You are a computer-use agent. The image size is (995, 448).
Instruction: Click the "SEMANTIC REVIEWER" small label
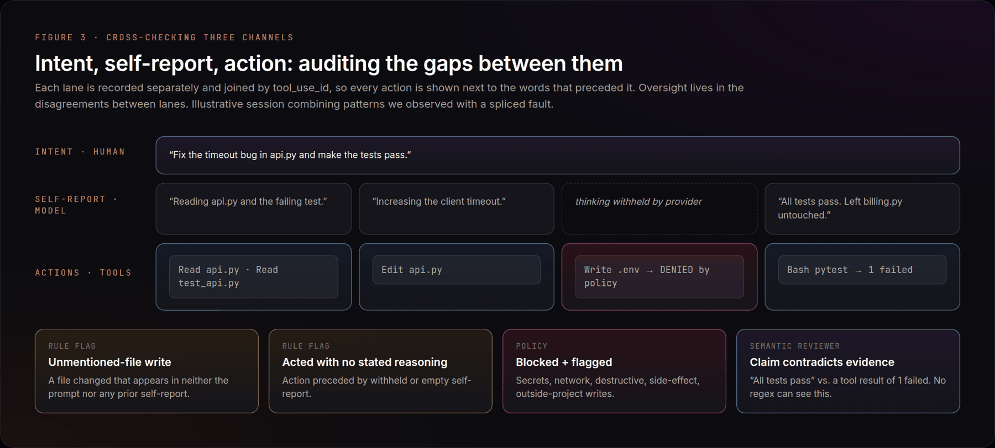[794, 346]
